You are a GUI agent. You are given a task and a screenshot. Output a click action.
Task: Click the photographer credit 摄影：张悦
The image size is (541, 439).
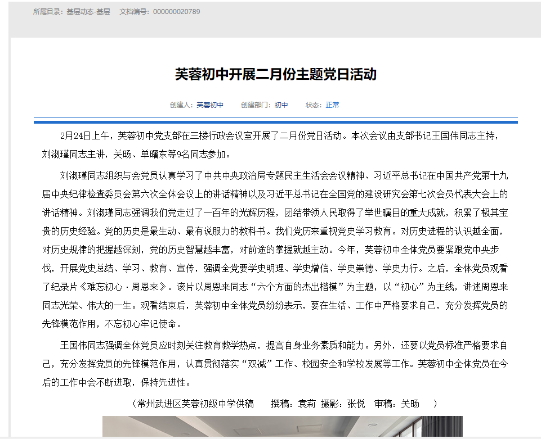[x=343, y=404]
